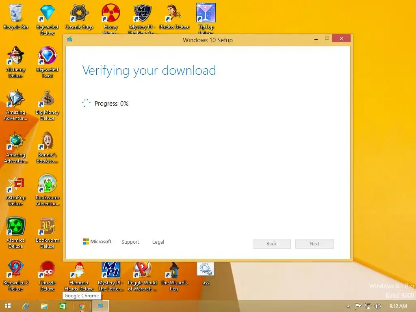Select Bonnie's Bookstore desktop shortcut

tap(47, 147)
